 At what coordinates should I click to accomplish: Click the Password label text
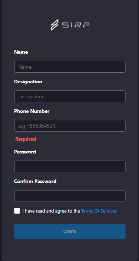[x=25, y=152]
